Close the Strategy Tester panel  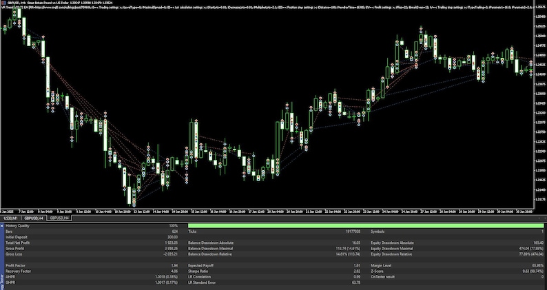[2, 226]
